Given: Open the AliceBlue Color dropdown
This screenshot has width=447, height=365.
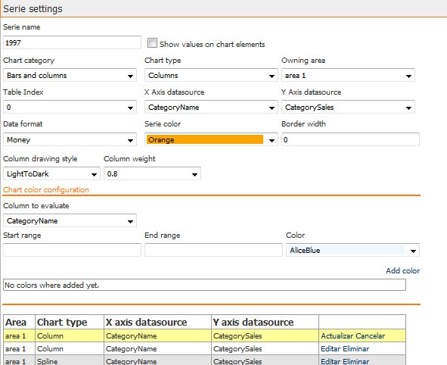Looking at the screenshot, I should pyautogui.click(x=352, y=251).
